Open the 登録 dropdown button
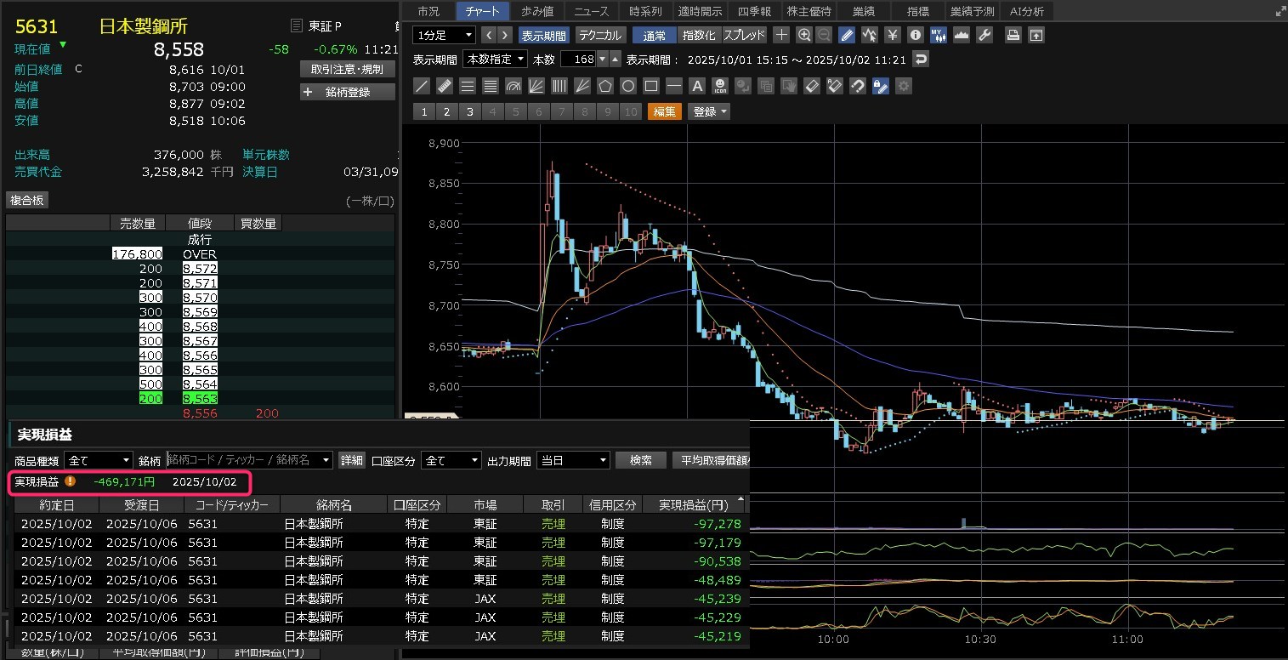Screen dimensions: 1288x660 (x=710, y=111)
